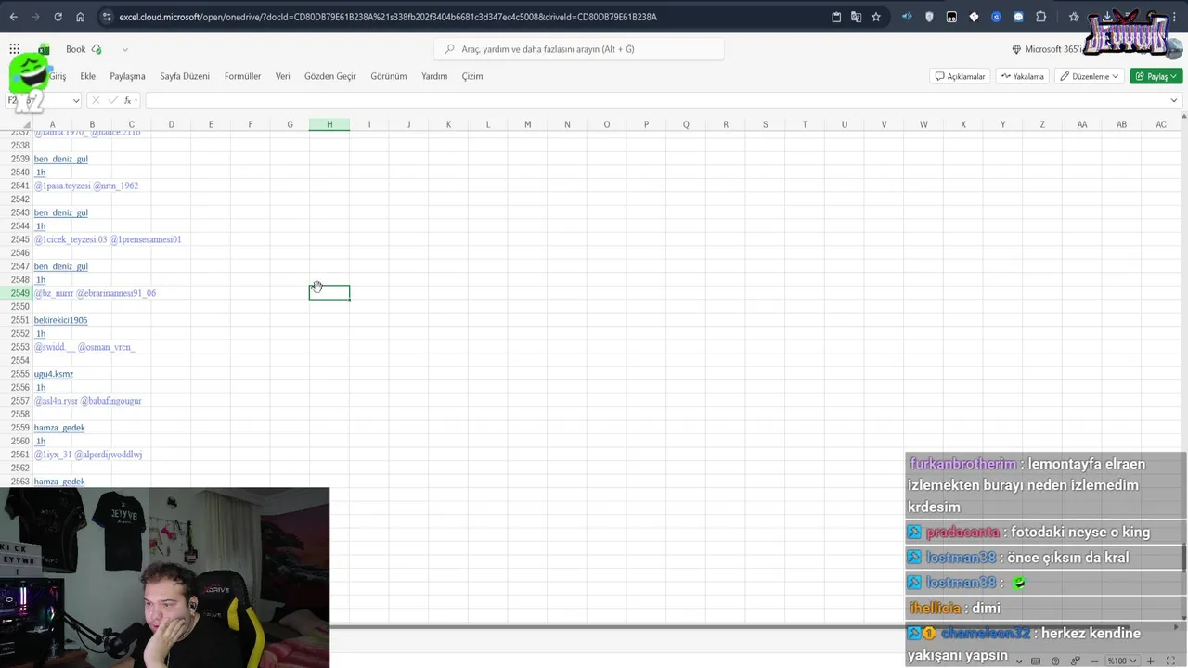
Task: Zoom out with the minus icon in status bar
Action: pos(1095,661)
